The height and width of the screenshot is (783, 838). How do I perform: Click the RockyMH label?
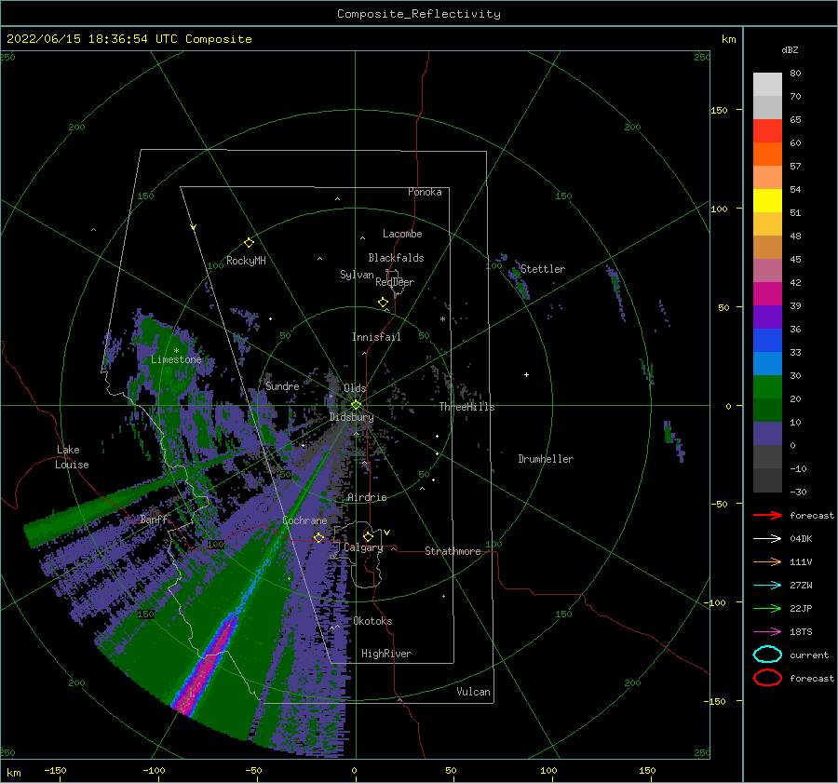click(x=246, y=261)
